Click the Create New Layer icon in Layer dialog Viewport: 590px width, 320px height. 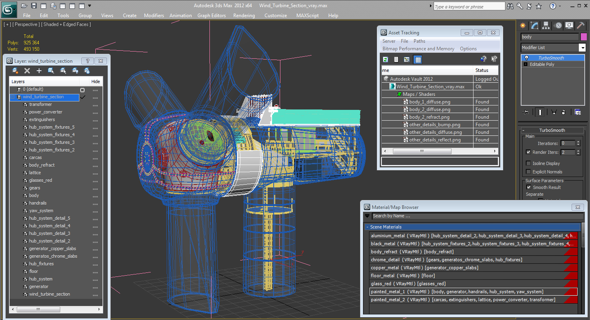tap(15, 71)
